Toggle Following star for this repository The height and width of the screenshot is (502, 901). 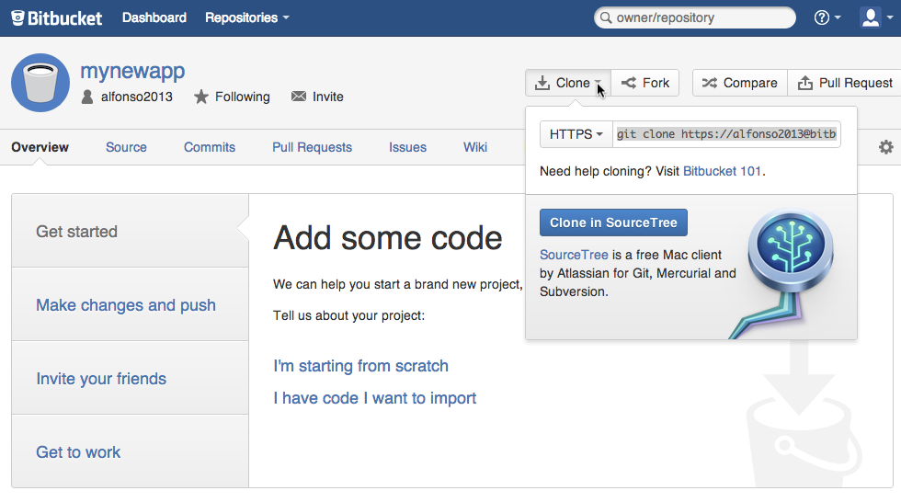point(232,97)
